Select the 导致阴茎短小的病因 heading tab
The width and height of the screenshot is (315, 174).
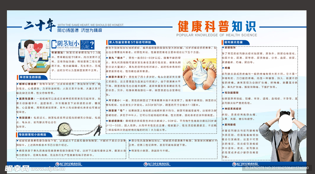pyautogui.click(x=34, y=135)
